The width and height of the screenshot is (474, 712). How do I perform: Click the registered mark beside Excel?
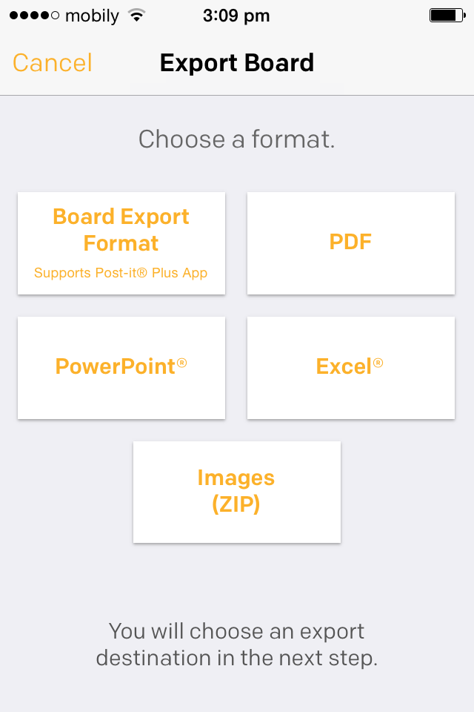pos(378,362)
